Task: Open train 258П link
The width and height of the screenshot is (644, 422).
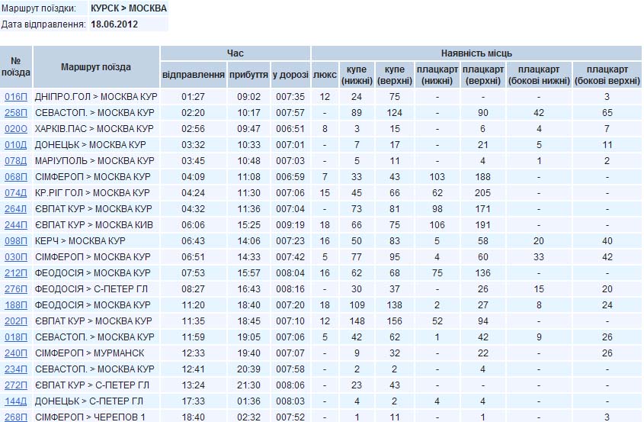Action: [16, 113]
